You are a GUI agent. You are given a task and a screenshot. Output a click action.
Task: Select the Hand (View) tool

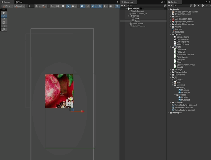tap(4, 13)
